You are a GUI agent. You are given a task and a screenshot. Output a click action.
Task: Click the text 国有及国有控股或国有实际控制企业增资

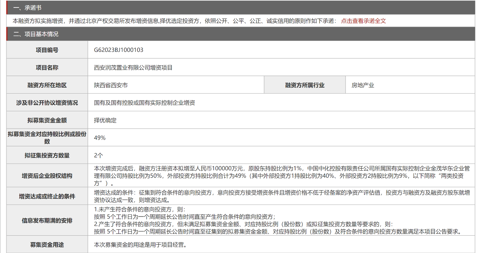[x=144, y=103]
